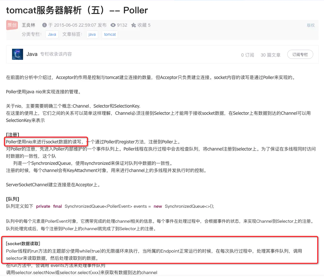
Task: Click the eye view-count icon
Action: [x=113, y=25]
